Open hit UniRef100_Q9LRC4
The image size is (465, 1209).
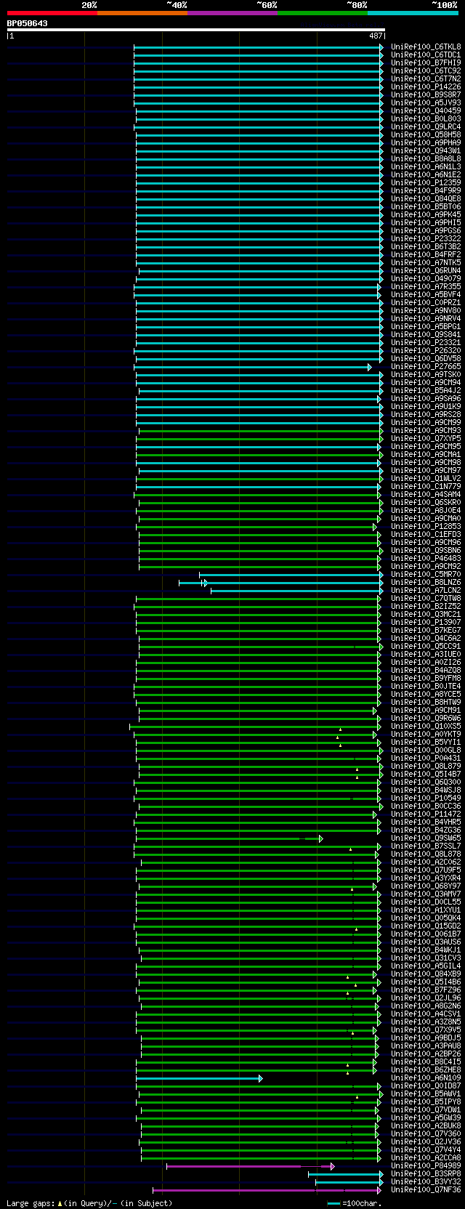tap(426, 126)
